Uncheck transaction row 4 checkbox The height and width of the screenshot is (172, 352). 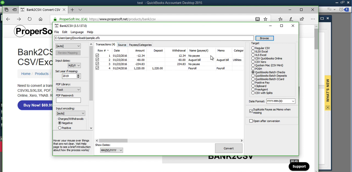[x=97, y=68]
